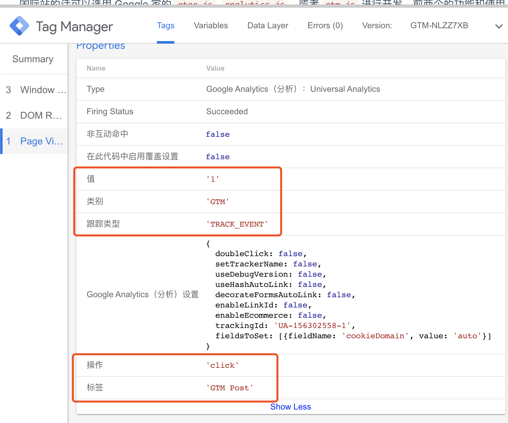Click the Tag Manager title text
The width and height of the screenshot is (508, 423).
74,27
